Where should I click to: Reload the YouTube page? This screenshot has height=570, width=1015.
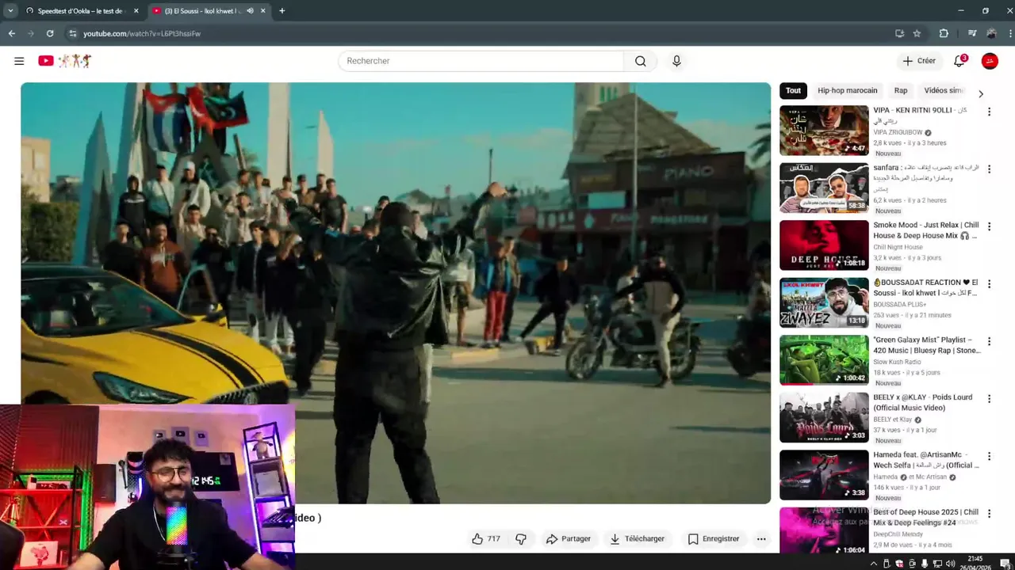coord(50,33)
